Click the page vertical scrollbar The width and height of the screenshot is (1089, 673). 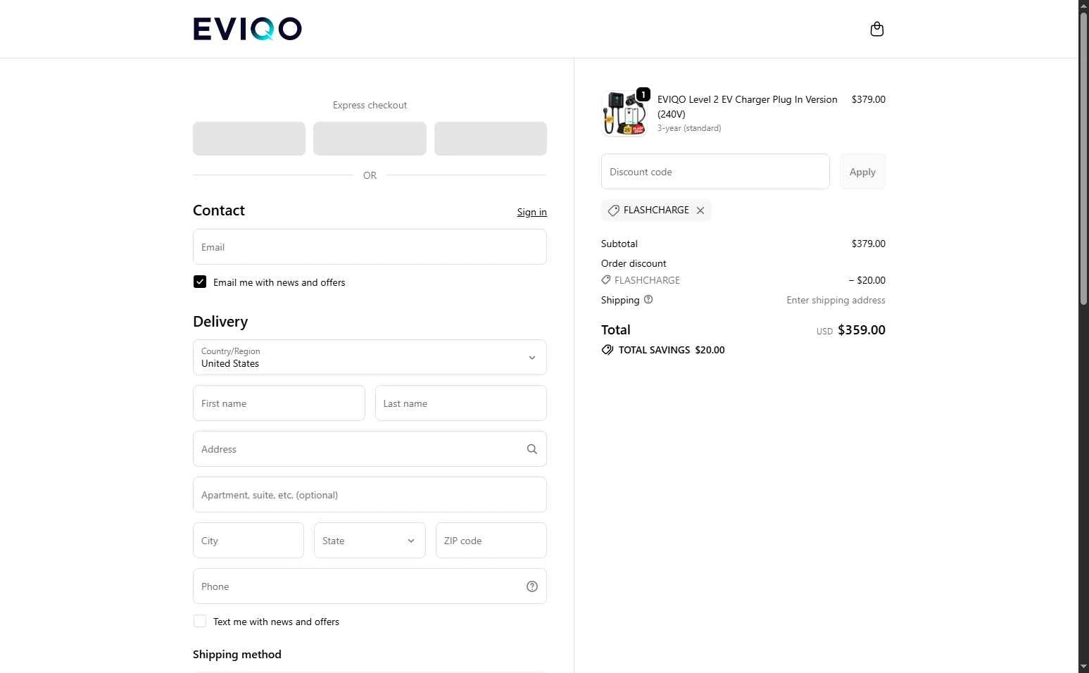coord(1083,158)
